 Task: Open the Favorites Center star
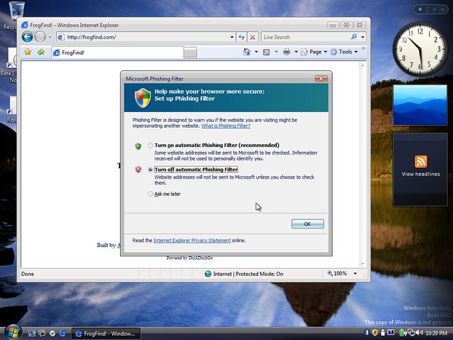click(28, 52)
